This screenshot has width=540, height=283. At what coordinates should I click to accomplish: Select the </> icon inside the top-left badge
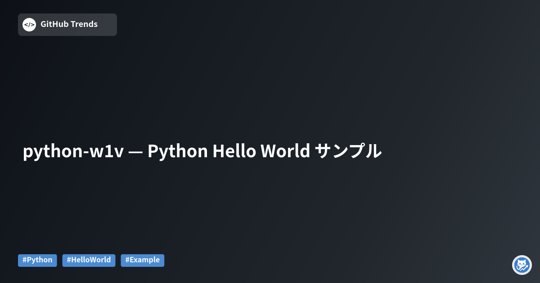point(29,24)
